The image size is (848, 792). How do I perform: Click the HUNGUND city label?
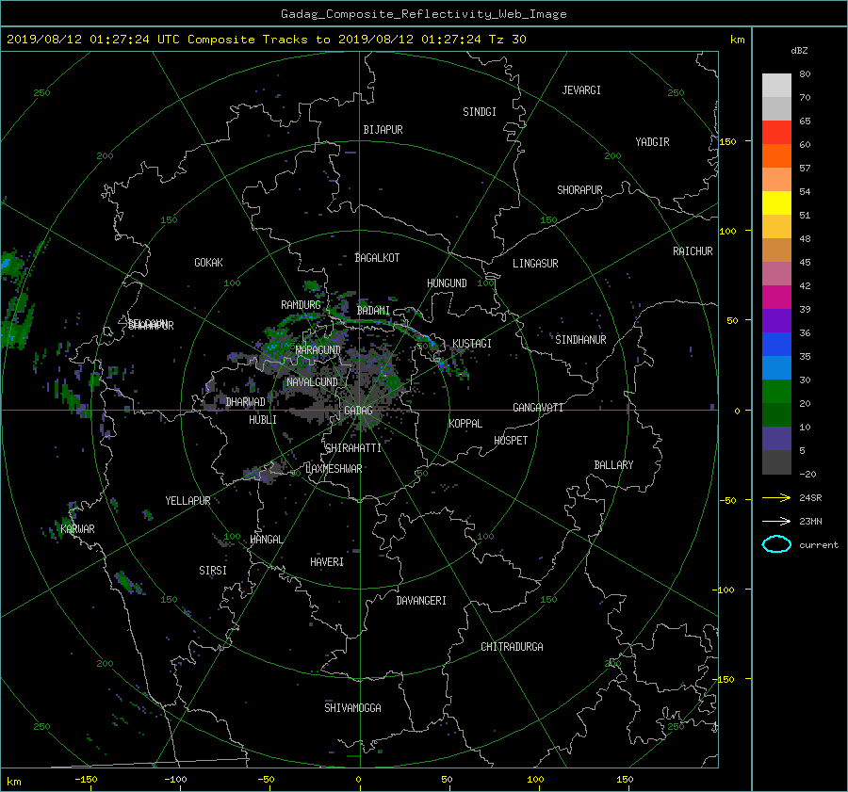click(447, 283)
